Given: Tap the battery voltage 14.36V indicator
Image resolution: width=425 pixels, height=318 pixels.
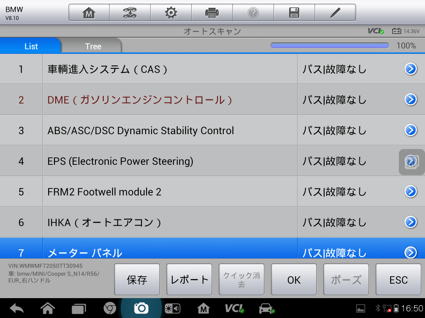Looking at the screenshot, I should click(x=406, y=31).
